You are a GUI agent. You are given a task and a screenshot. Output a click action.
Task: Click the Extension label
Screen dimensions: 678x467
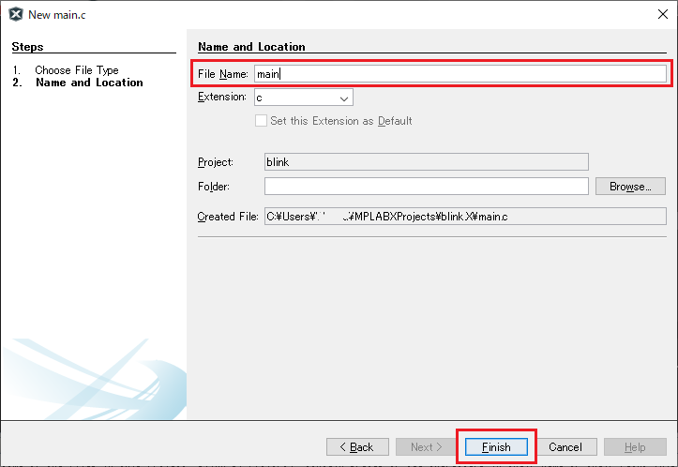[x=222, y=97]
